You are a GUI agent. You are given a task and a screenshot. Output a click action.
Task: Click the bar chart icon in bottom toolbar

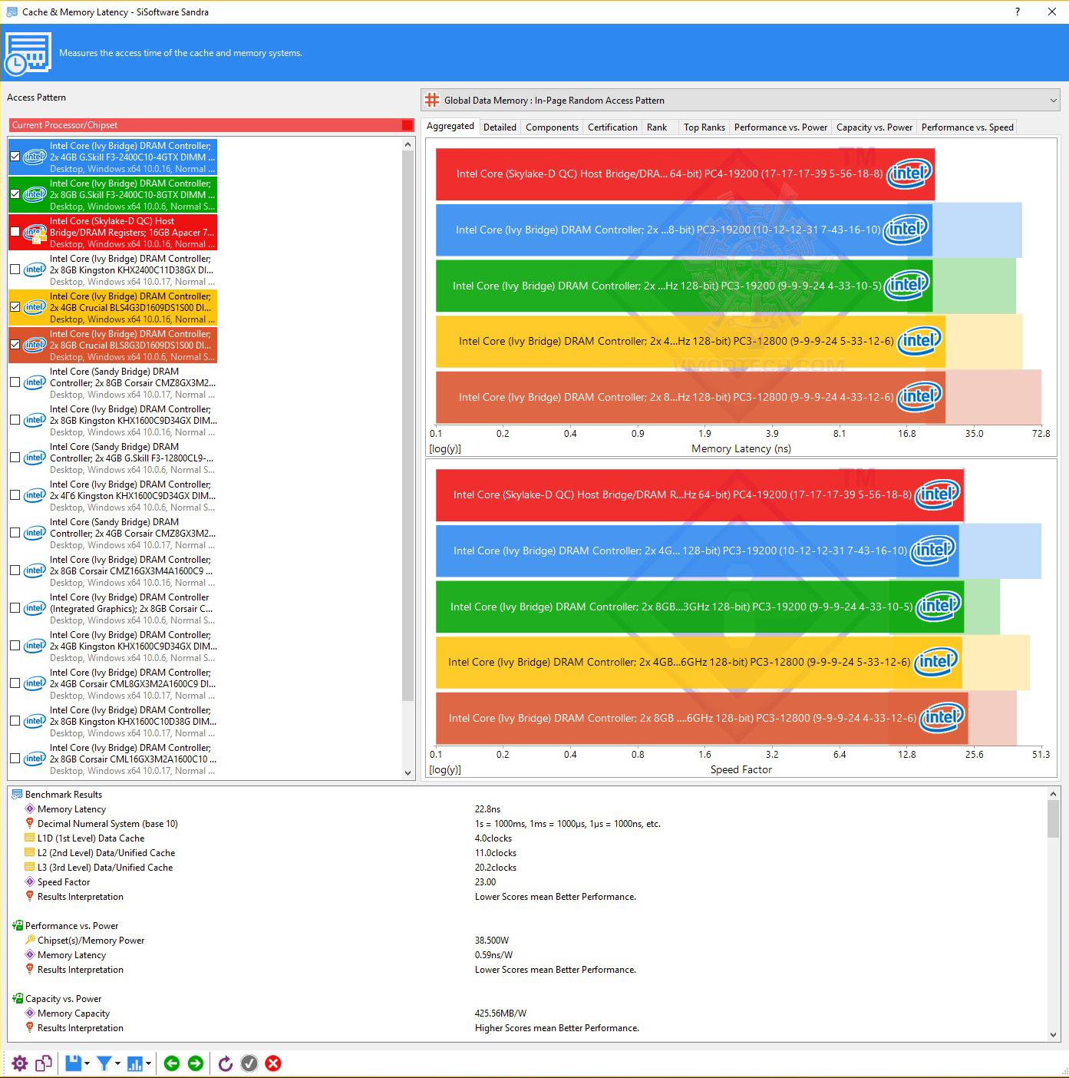tap(135, 1063)
